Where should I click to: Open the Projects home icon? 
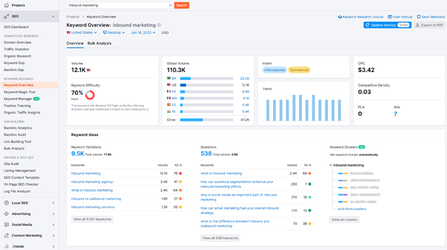point(6,5)
